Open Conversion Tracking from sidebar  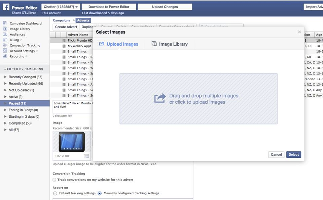25,45
